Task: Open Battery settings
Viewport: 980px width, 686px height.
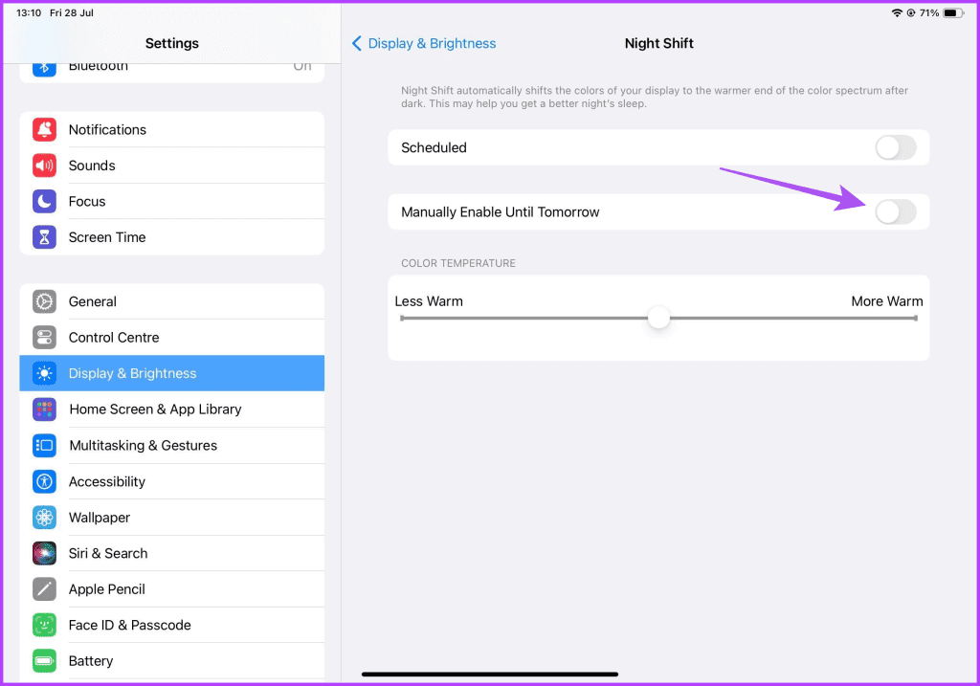Action: click(x=91, y=661)
